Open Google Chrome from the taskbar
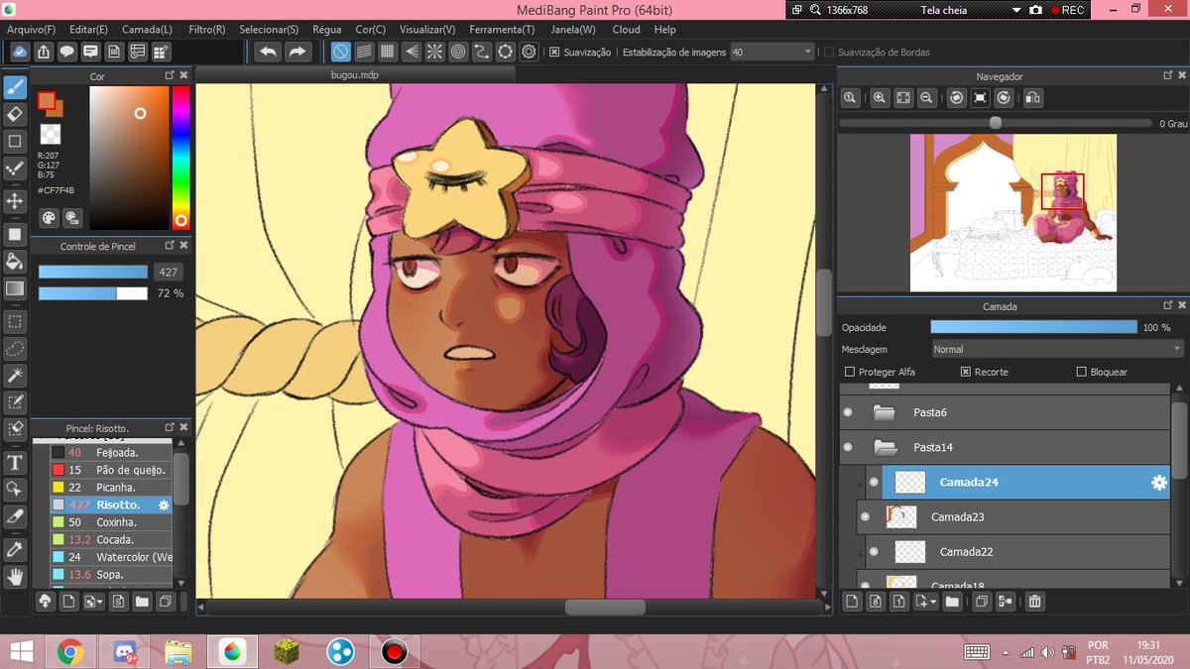 pos(69,651)
